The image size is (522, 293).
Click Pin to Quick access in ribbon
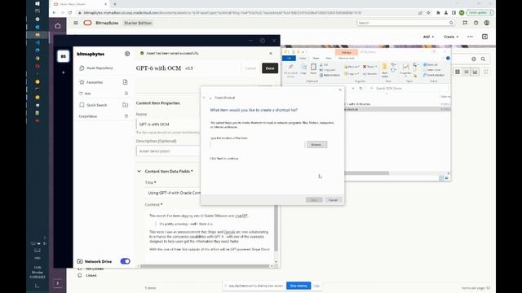[x=290, y=71]
